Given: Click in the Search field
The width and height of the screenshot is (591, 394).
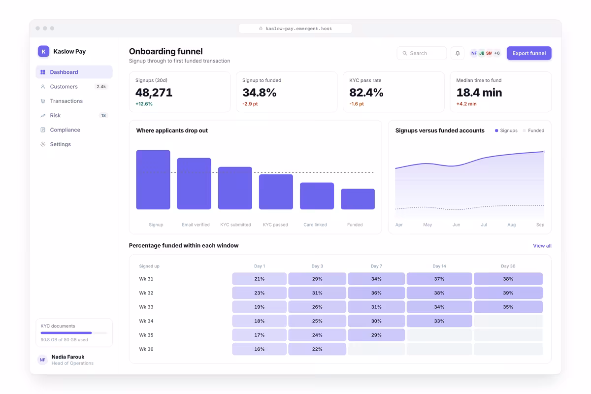Looking at the screenshot, I should tap(422, 53).
